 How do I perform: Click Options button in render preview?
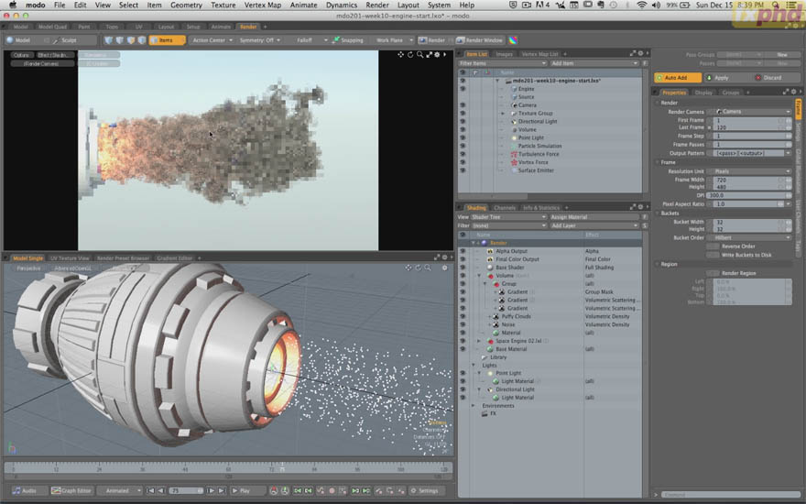[x=22, y=55]
